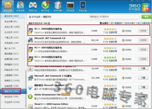Open 开机加速 toolbar icon
This screenshot has width=152, height=109.
tap(70, 6)
